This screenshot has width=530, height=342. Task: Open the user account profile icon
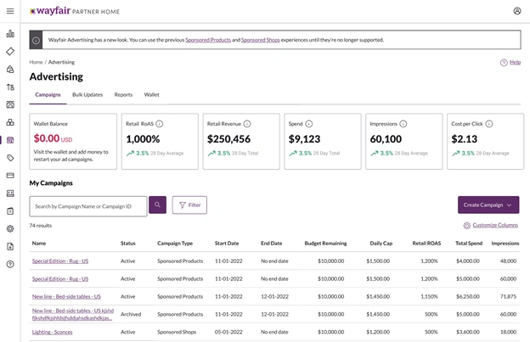coord(516,11)
